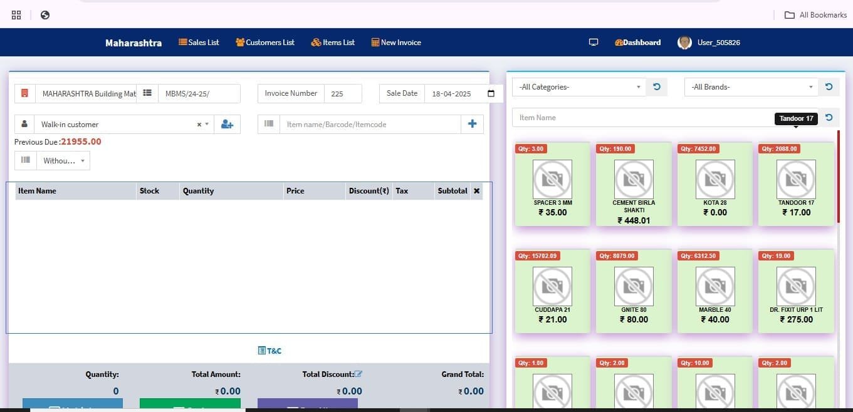Screen dimensions: 853x412
Task: Click the add new customer icon
Action: 227,125
